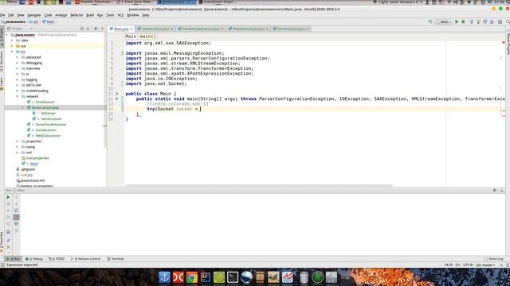
Task: Open the VCS menu
Action: [120, 15]
